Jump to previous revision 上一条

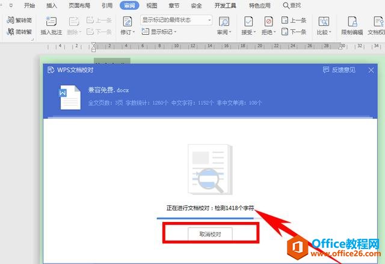coord(294,20)
